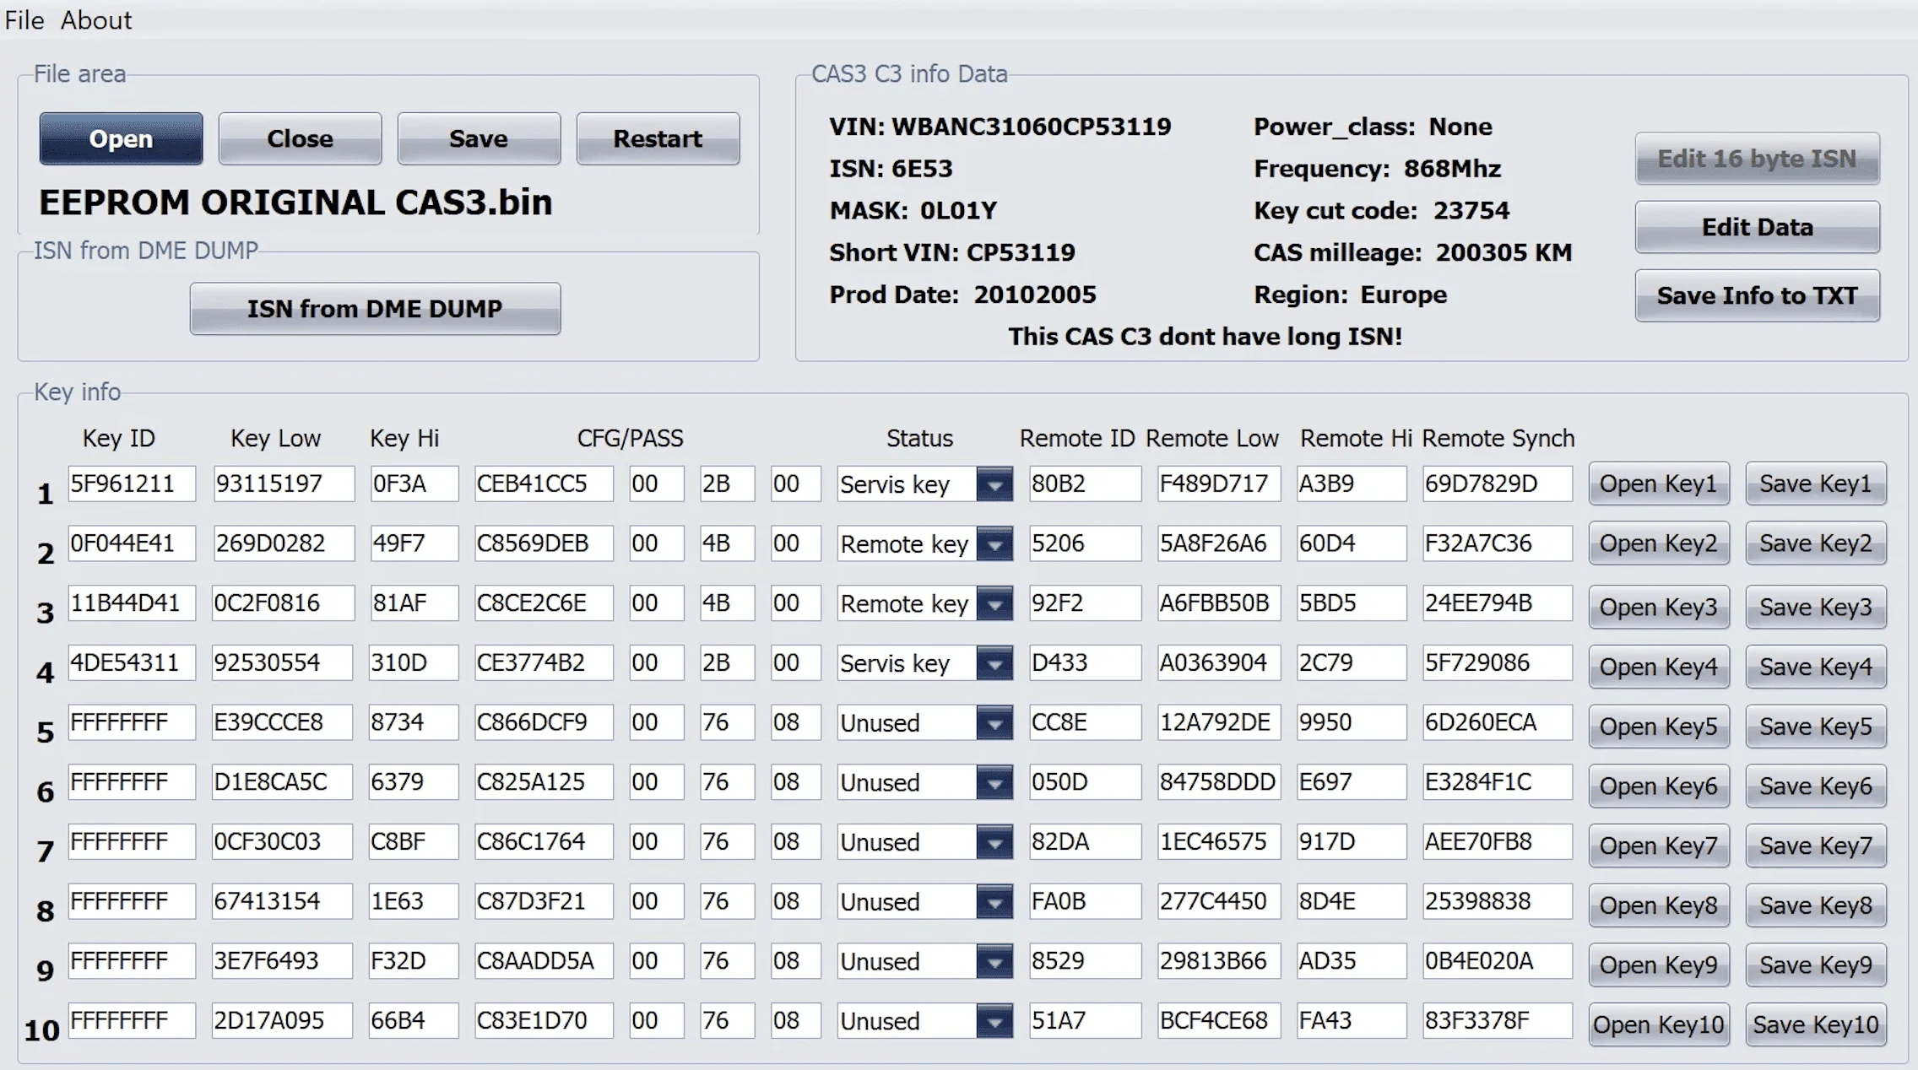1918x1070 pixels.
Task: Click the Frequency 868Mhz text
Action: (1378, 169)
